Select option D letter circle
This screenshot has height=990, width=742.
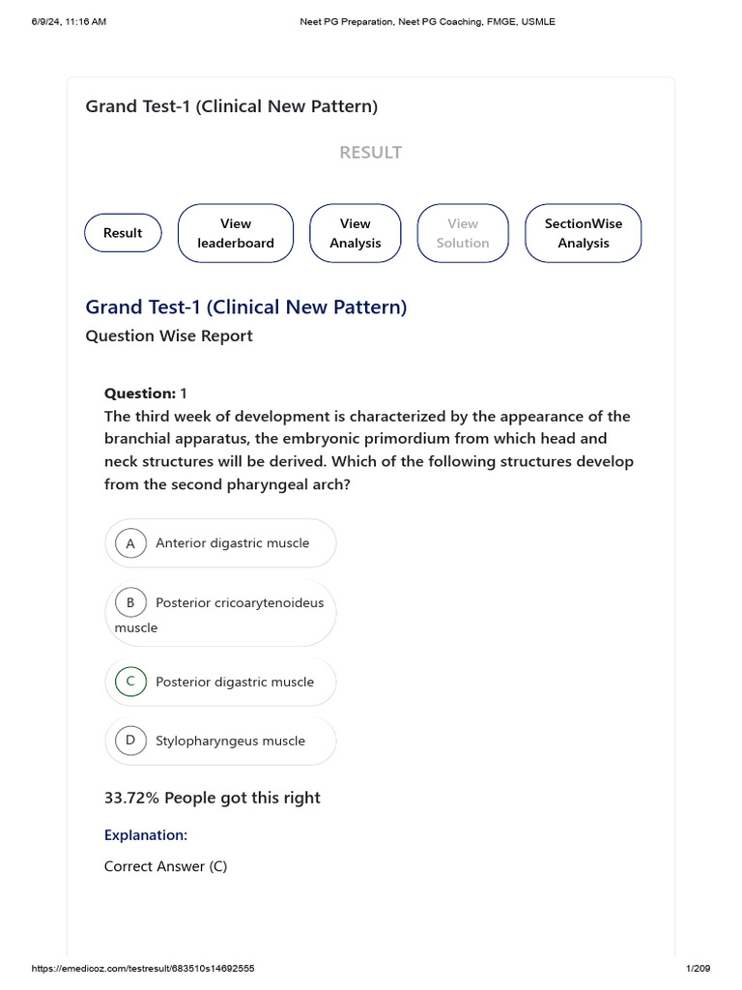pyautogui.click(x=130, y=741)
